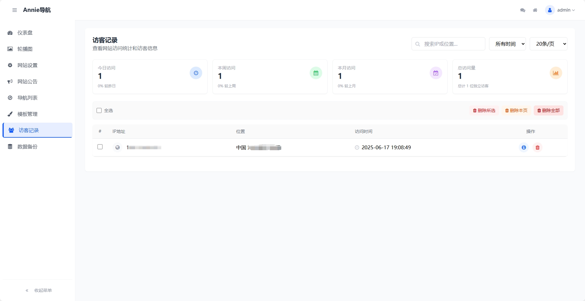Click the 网站公告 megaphone icon

coord(10,81)
